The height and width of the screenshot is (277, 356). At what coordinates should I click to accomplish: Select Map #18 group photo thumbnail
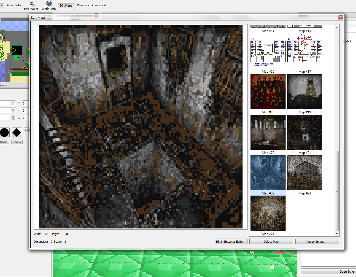[268, 92]
